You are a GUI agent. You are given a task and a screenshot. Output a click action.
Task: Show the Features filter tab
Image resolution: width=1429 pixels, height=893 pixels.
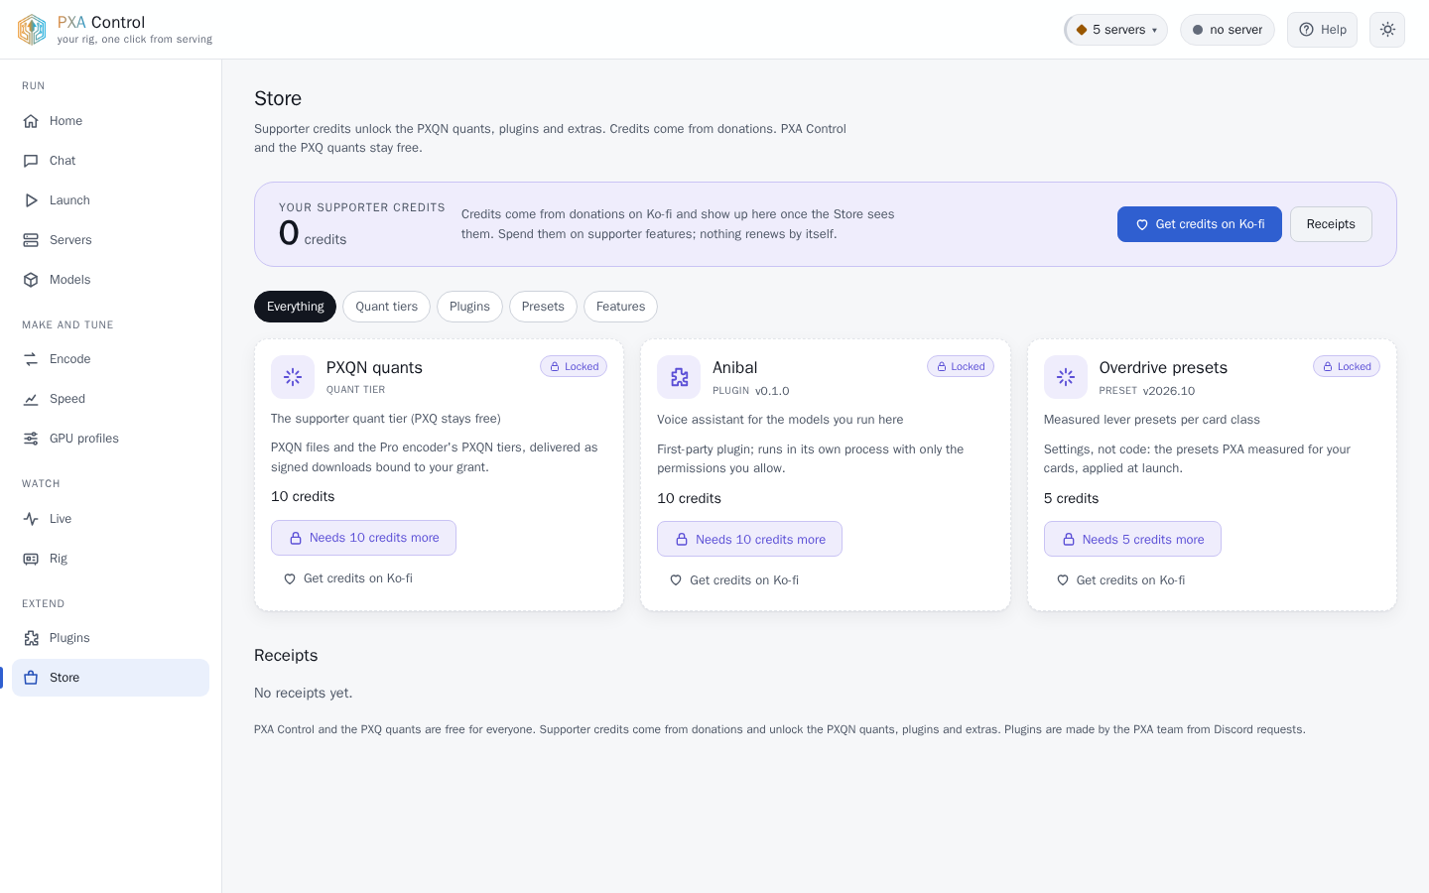pos(620,307)
